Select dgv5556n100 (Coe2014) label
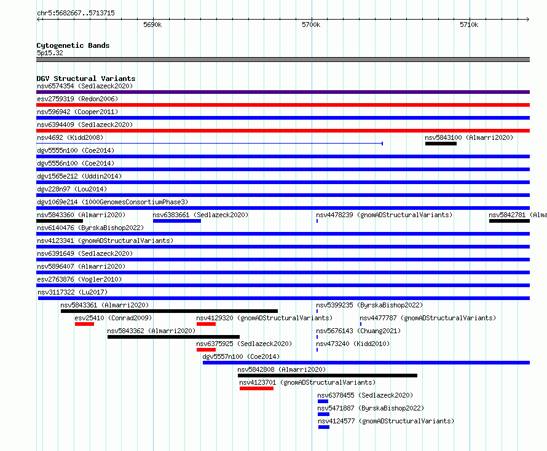 (x=76, y=163)
